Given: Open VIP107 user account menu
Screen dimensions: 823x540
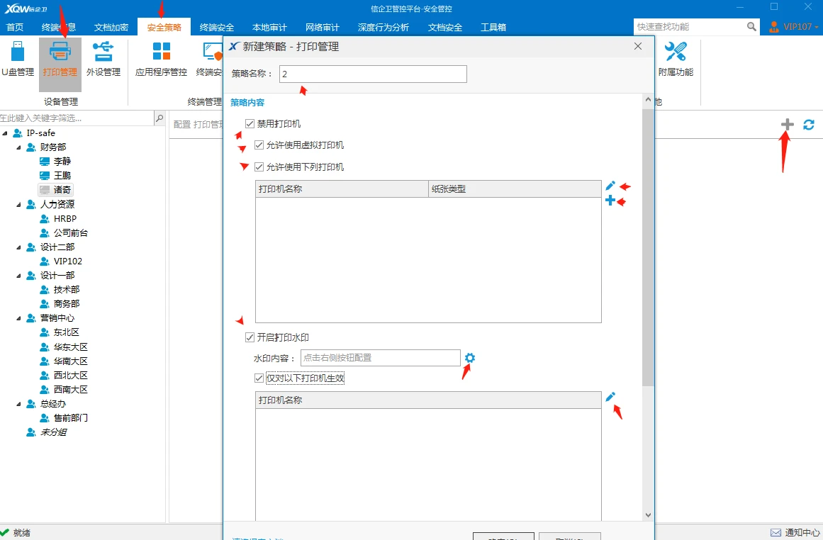Looking at the screenshot, I should click(794, 27).
